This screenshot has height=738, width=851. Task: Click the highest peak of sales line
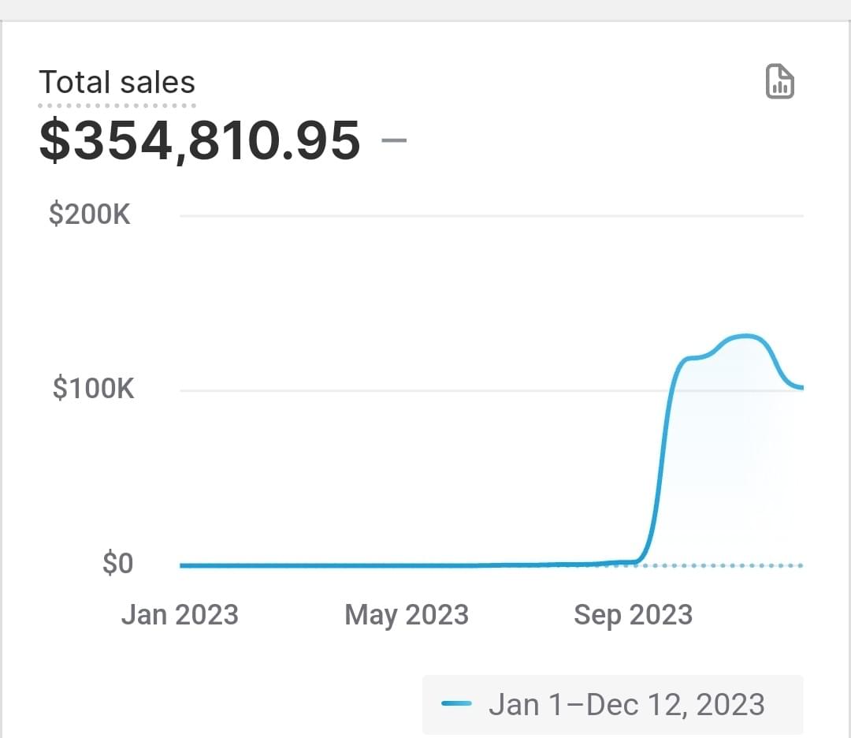(x=744, y=337)
